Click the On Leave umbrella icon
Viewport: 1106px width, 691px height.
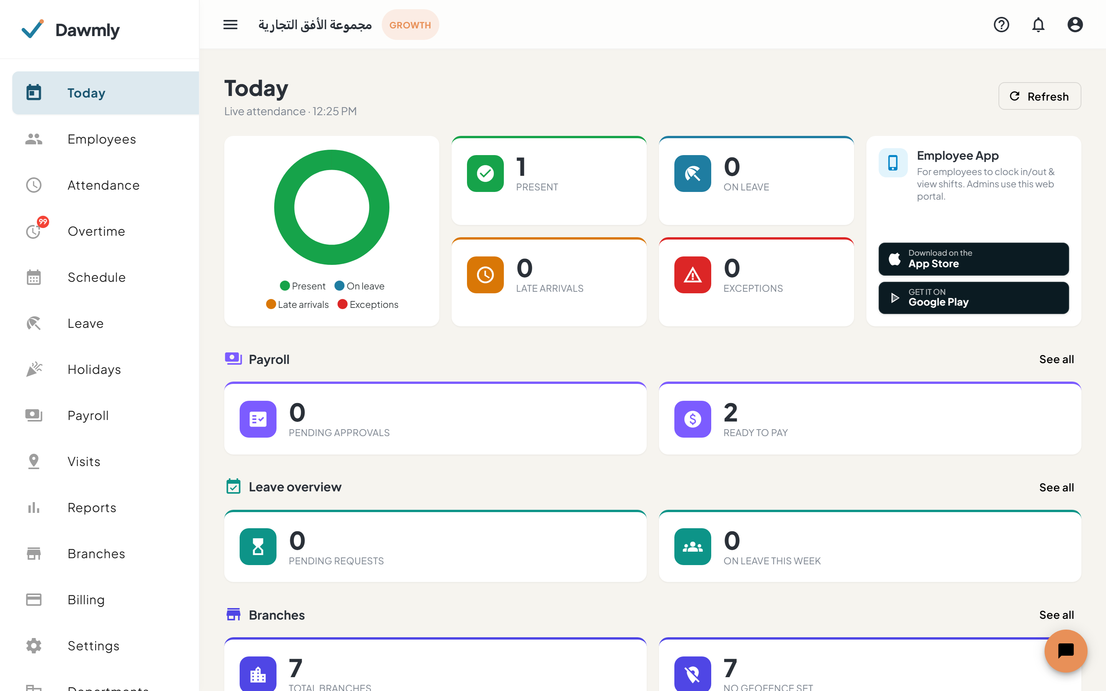point(693,174)
